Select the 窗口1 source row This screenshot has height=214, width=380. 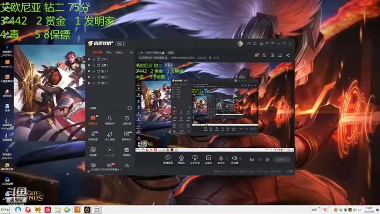tap(110, 83)
